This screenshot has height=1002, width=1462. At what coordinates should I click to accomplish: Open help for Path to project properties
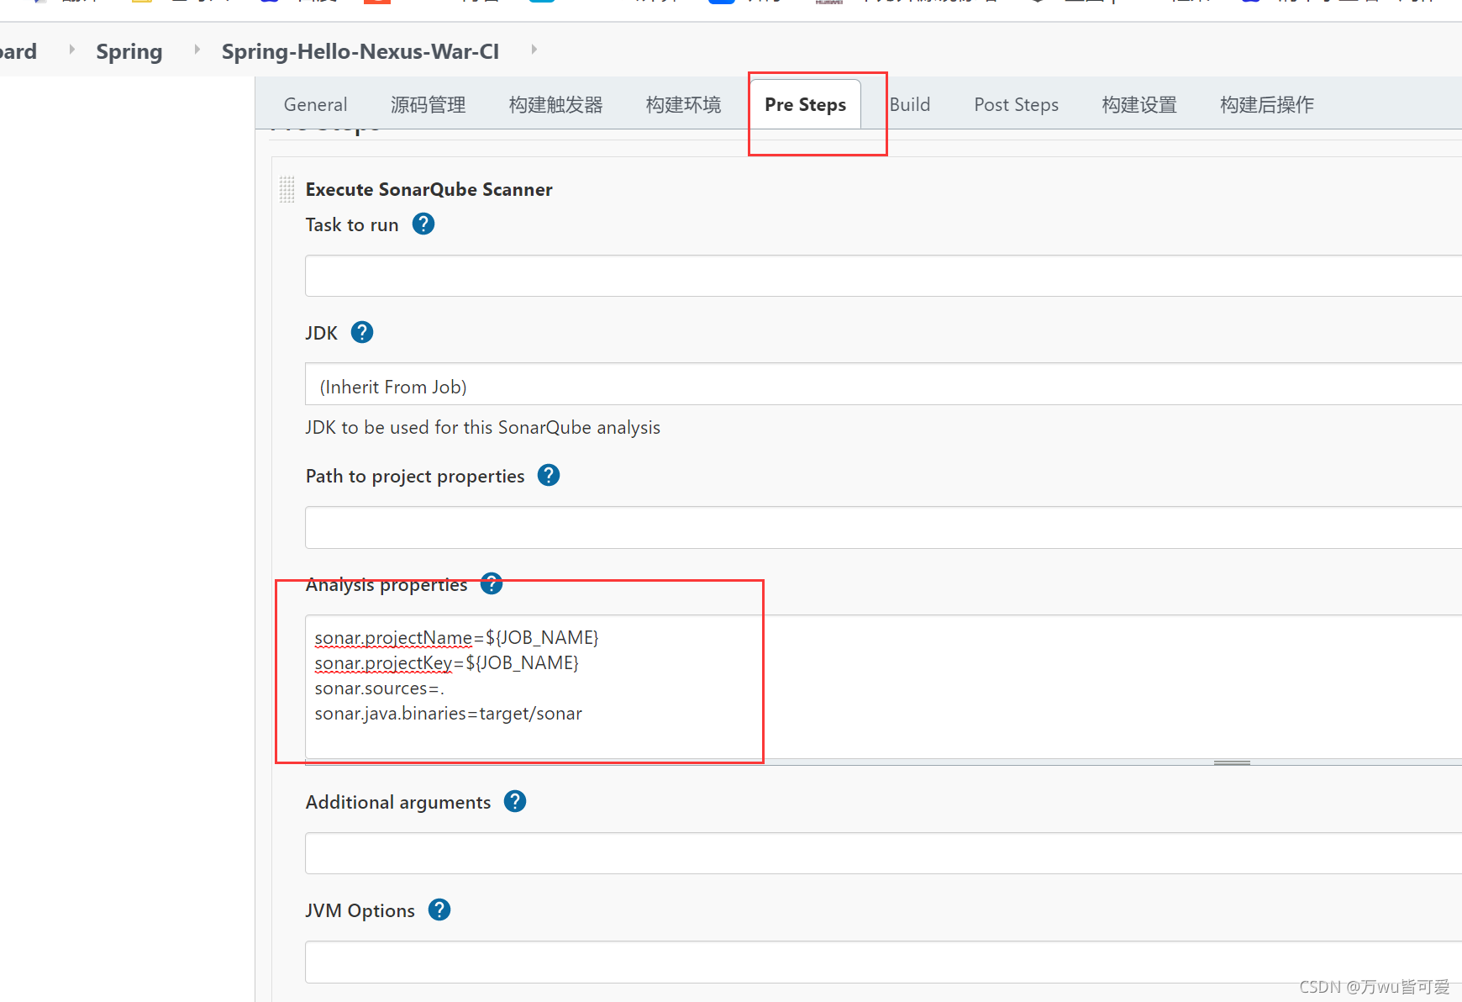click(549, 475)
